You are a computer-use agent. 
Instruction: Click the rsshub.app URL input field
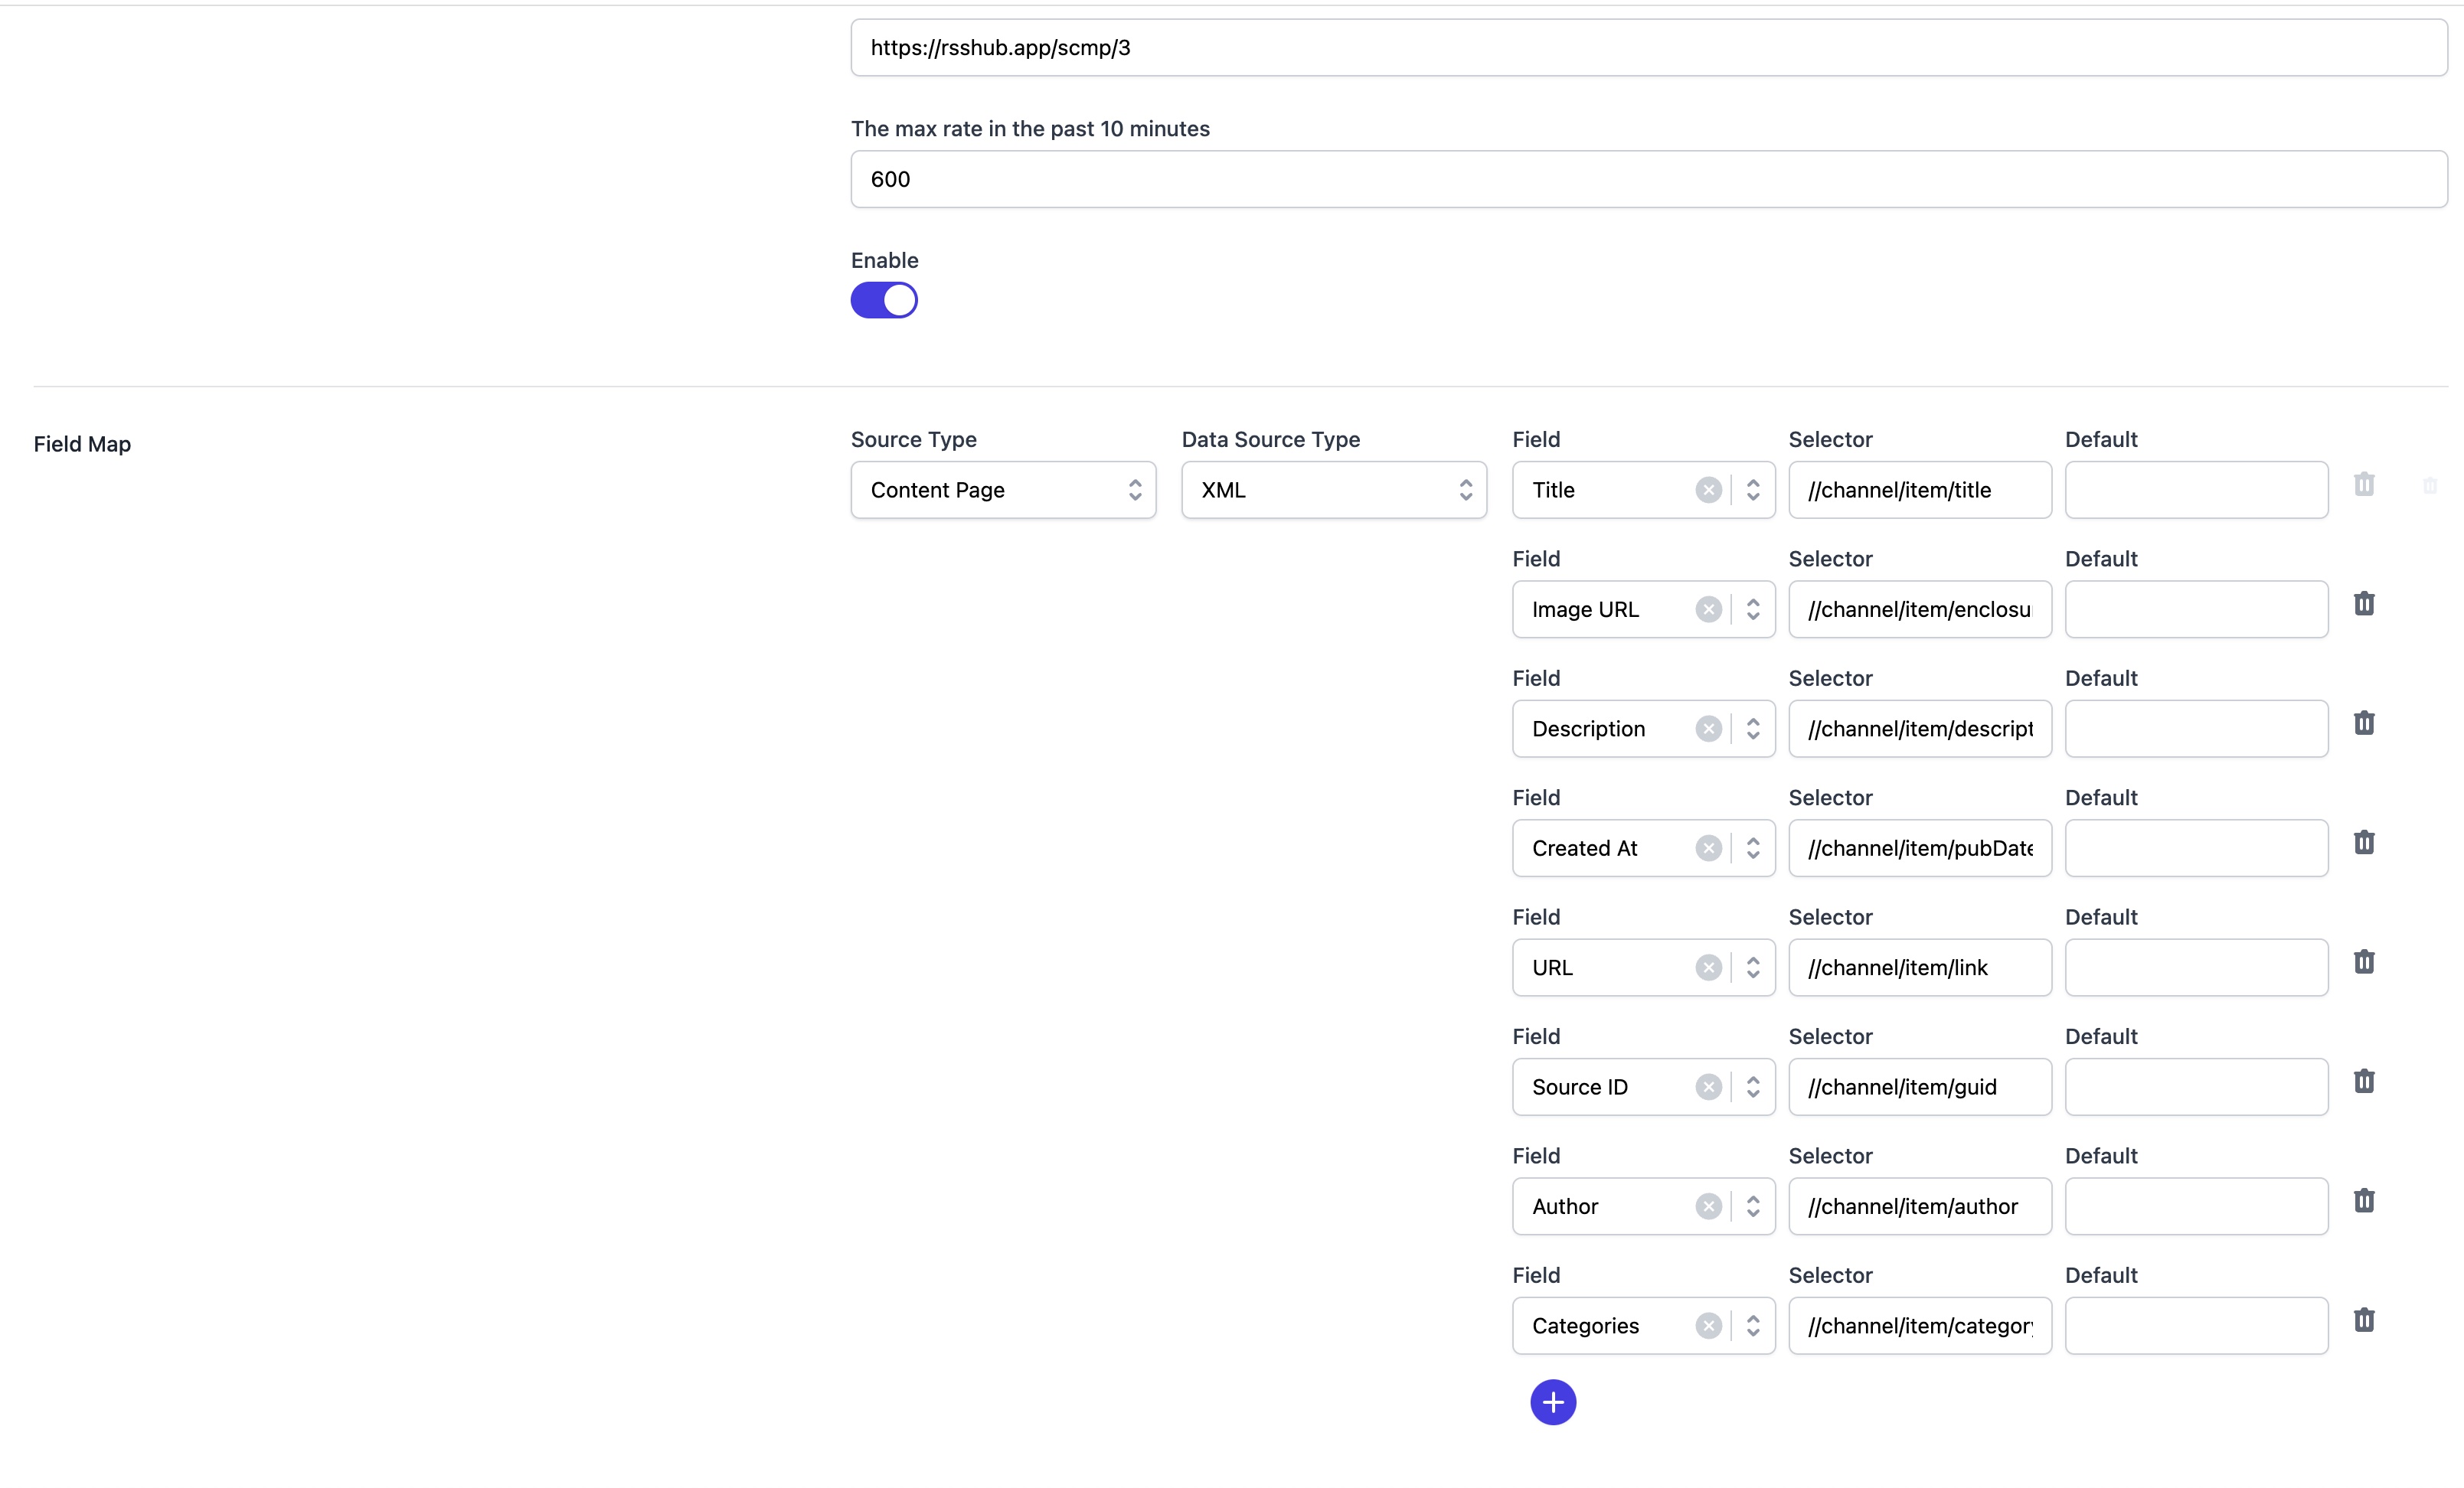[x=1648, y=48]
